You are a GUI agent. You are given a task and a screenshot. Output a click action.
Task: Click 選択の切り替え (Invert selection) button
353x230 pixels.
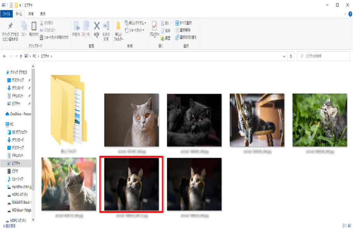185,37
